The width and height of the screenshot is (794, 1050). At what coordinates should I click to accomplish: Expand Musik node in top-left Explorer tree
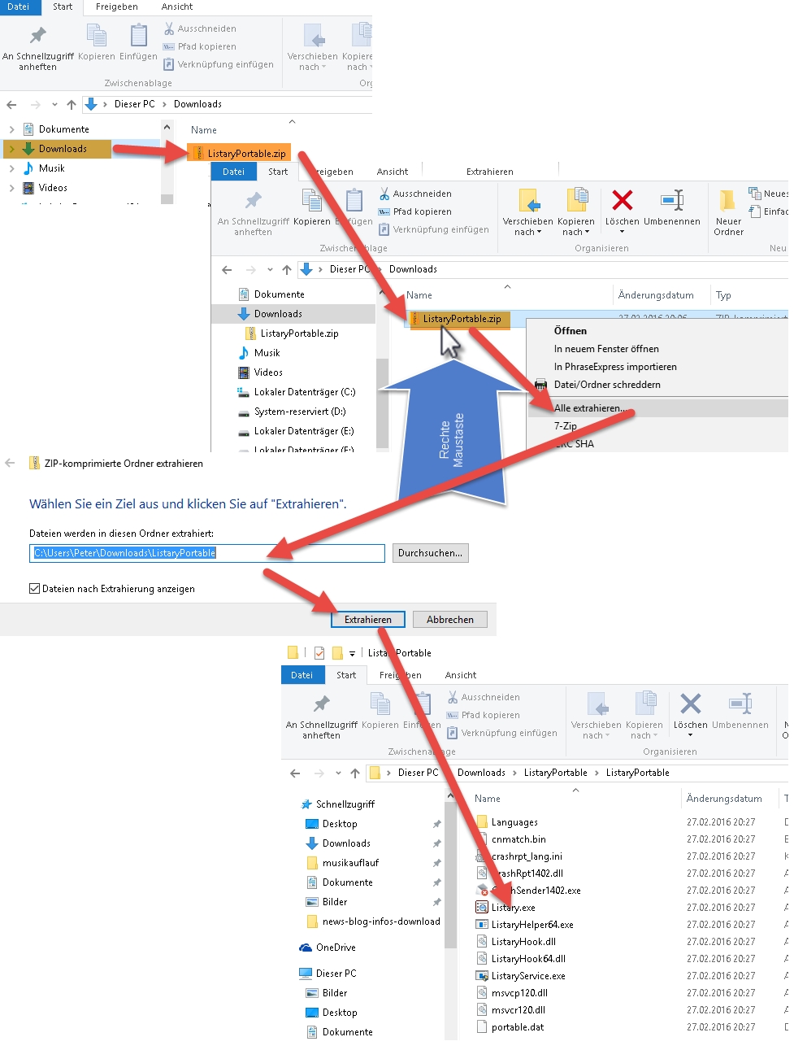coord(11,168)
